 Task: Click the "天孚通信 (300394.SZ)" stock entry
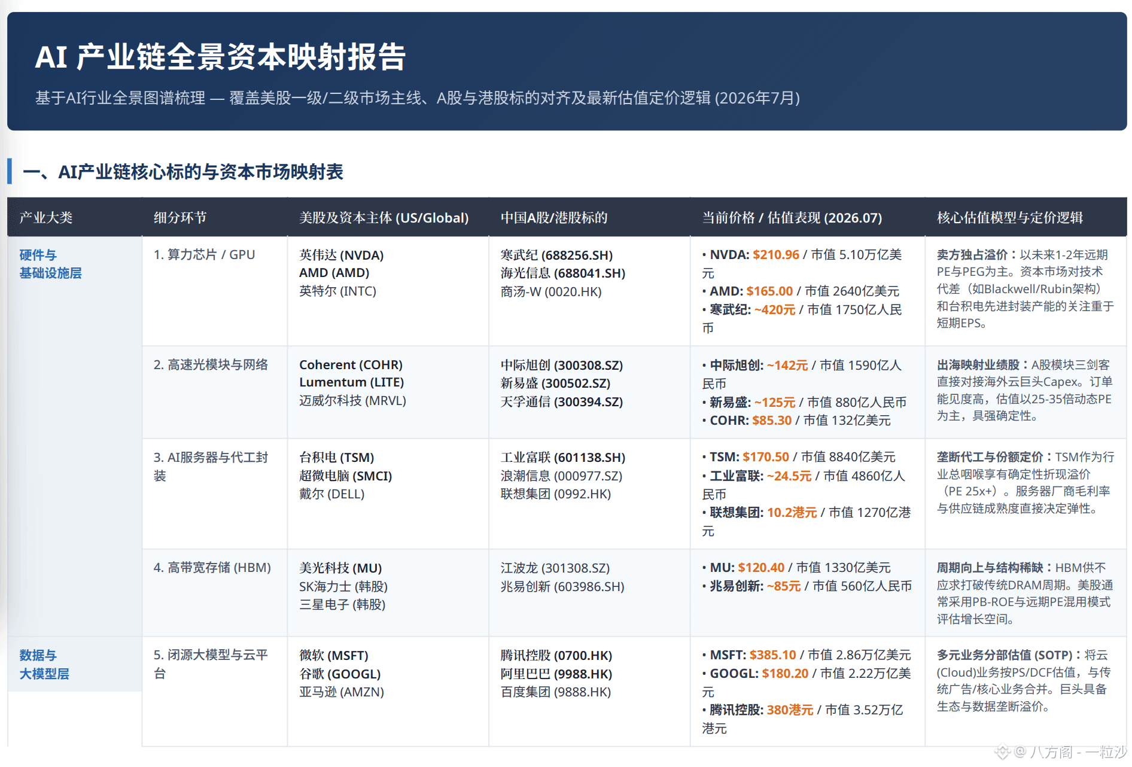(562, 402)
